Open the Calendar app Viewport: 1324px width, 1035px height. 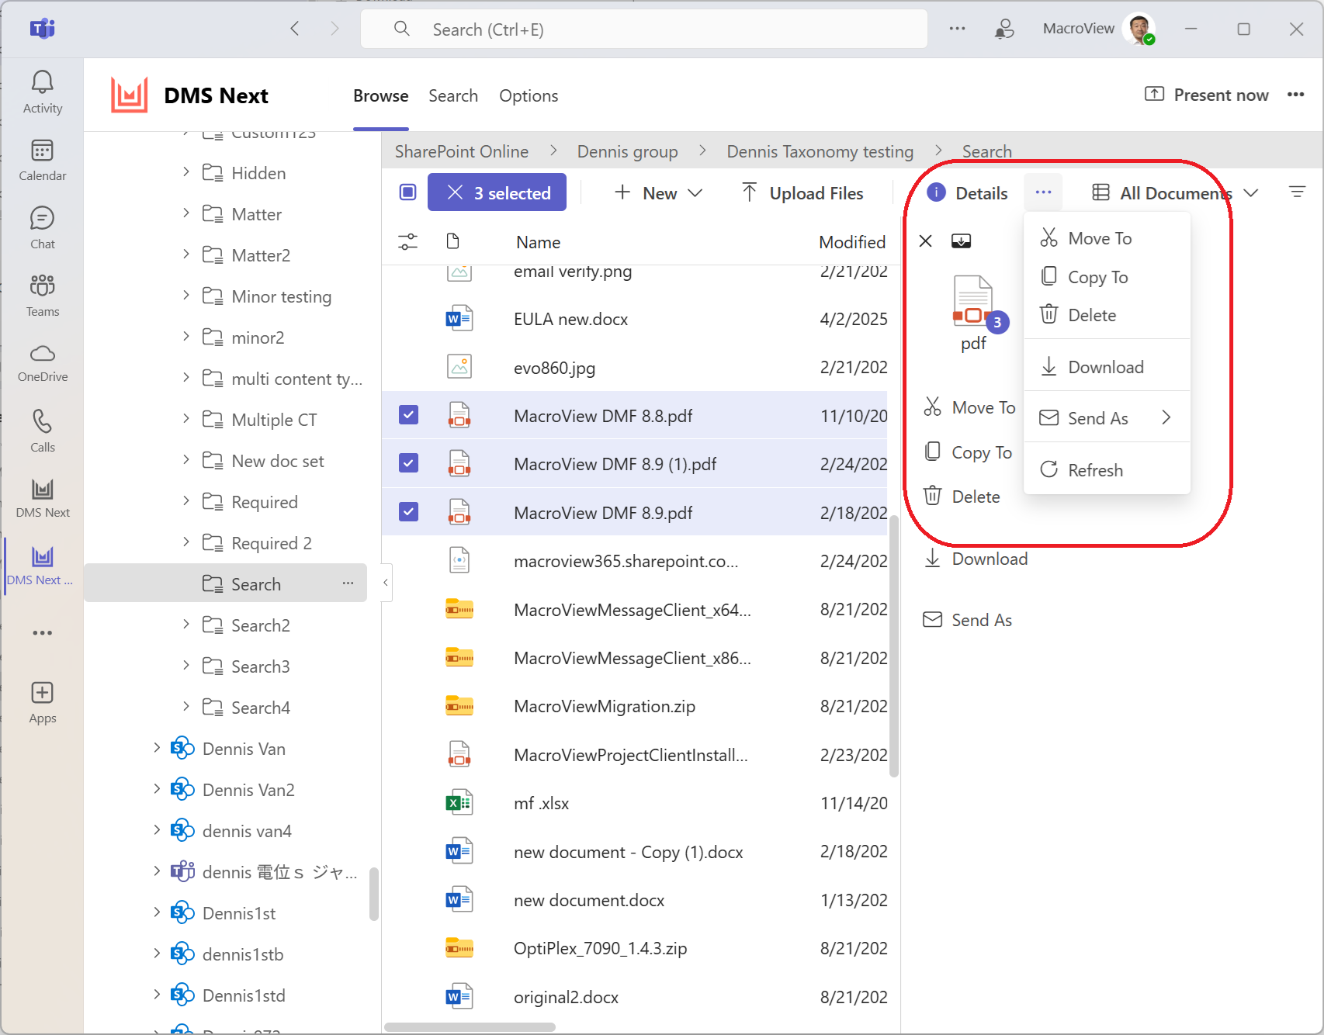click(x=42, y=161)
